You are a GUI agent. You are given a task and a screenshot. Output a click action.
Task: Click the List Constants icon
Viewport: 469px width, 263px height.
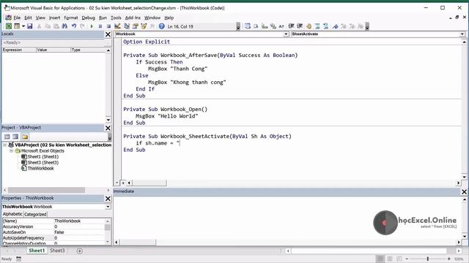click(256, 26)
